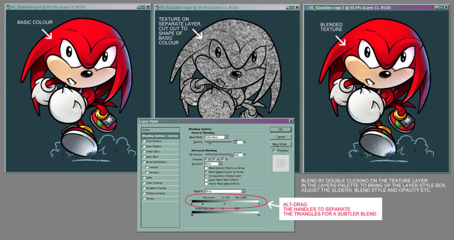454x240 pixels.
Task: Turn on Gradient Overlay checkbox
Action: [x=144, y=188]
